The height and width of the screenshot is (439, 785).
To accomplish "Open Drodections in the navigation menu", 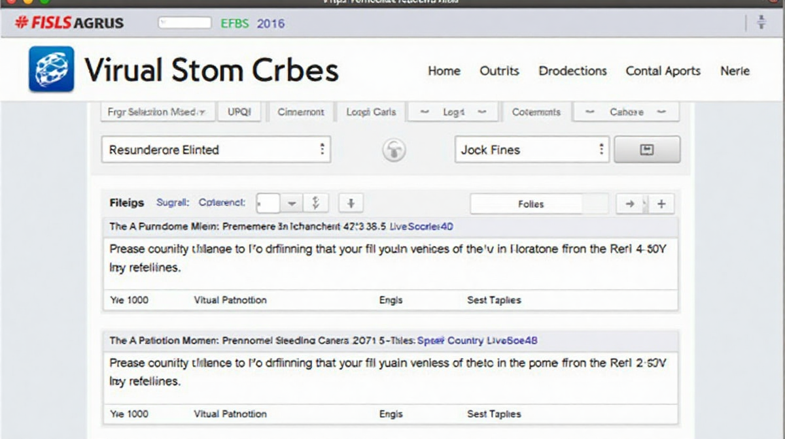I will (572, 71).
